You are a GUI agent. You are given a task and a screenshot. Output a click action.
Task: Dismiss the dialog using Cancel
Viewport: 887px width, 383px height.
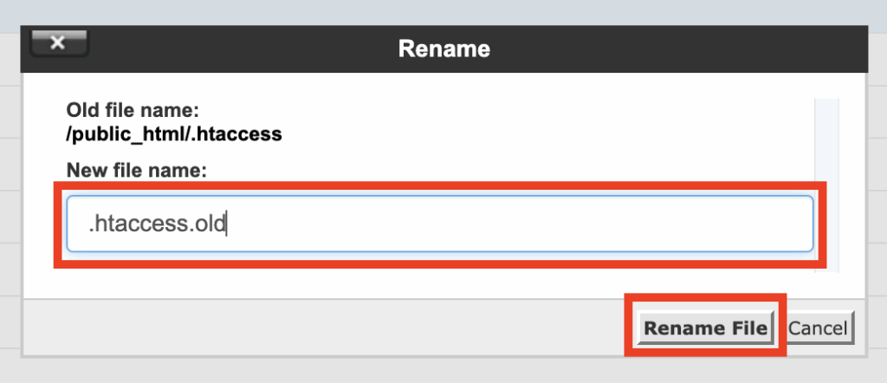coord(818,328)
